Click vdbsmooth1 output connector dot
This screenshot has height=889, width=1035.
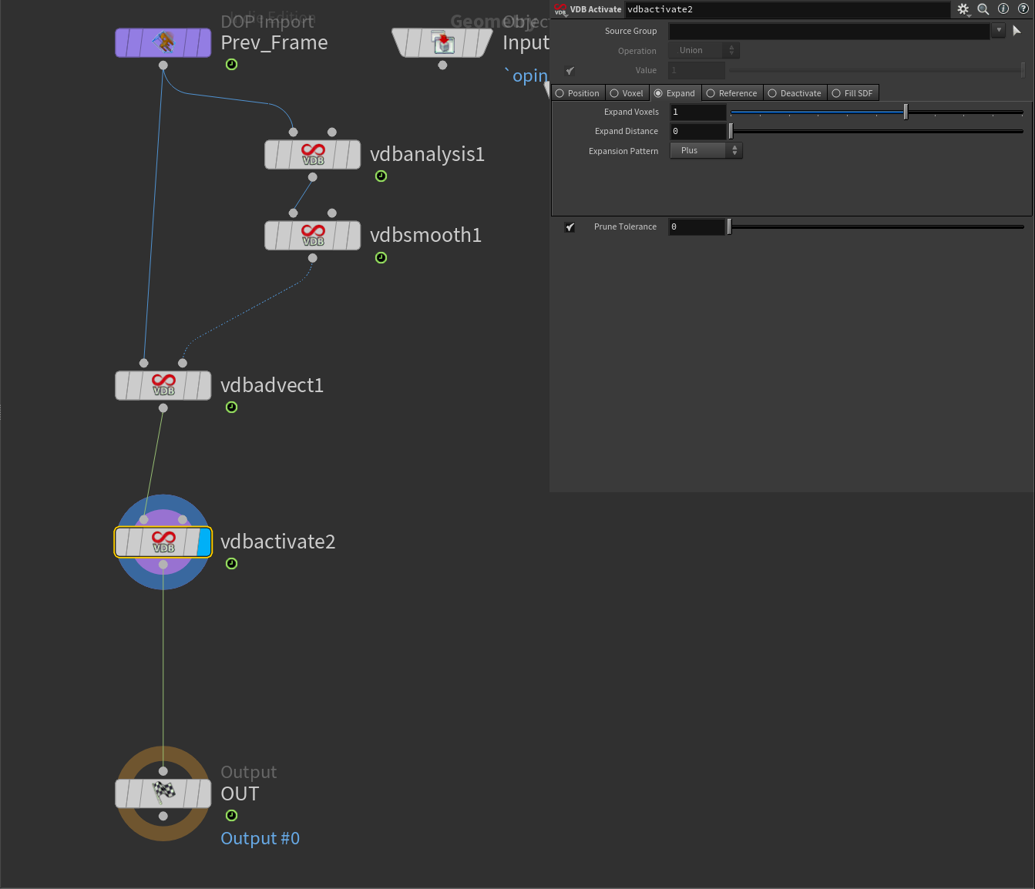[x=312, y=258]
